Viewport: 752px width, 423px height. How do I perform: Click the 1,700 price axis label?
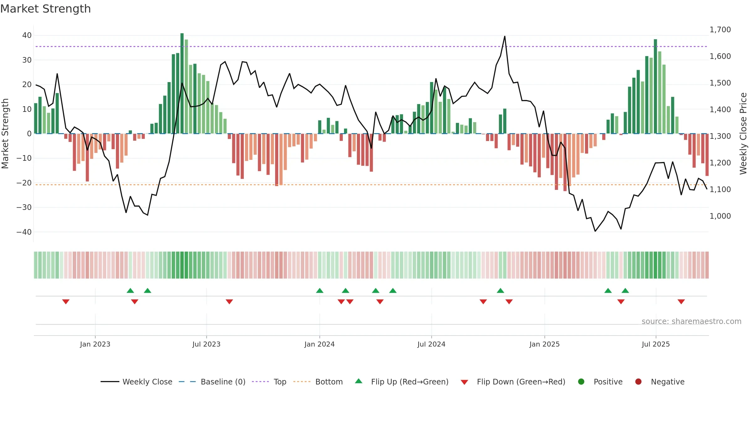coord(720,30)
